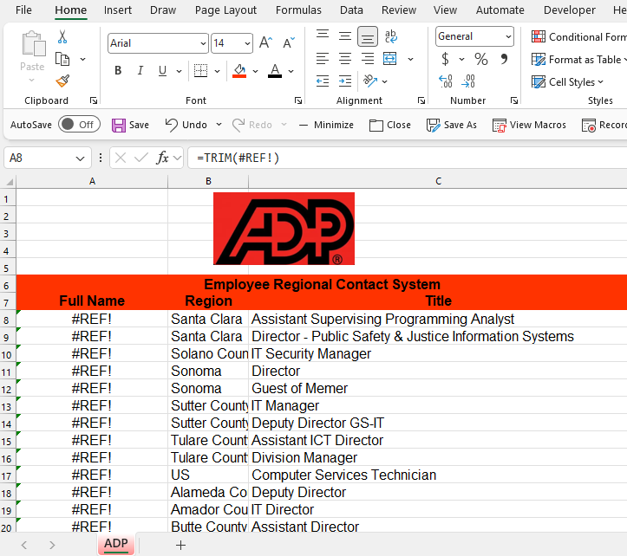Apply bold formatting
The height and width of the screenshot is (556, 627).
118,71
